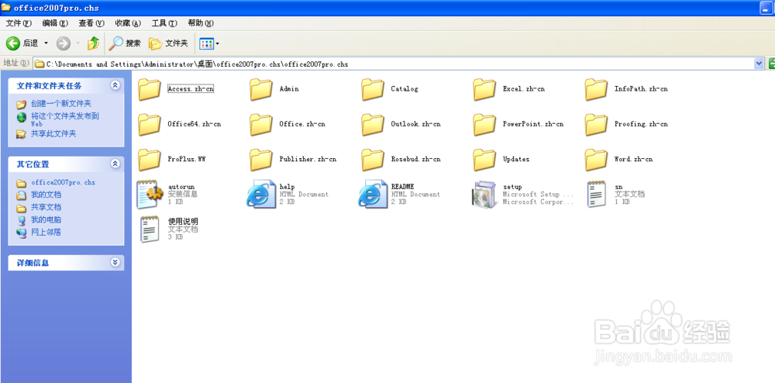Select the Office64.zh-cn folder
Screen dimensions: 775x383
click(179, 124)
